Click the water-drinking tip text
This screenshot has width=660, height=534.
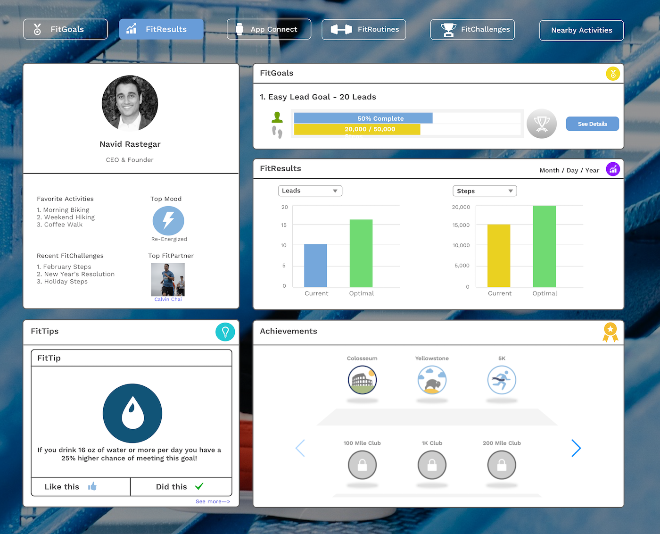click(x=129, y=454)
